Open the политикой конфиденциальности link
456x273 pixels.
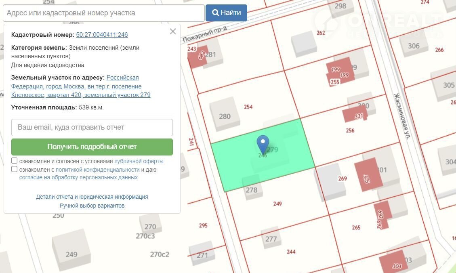[97, 170]
